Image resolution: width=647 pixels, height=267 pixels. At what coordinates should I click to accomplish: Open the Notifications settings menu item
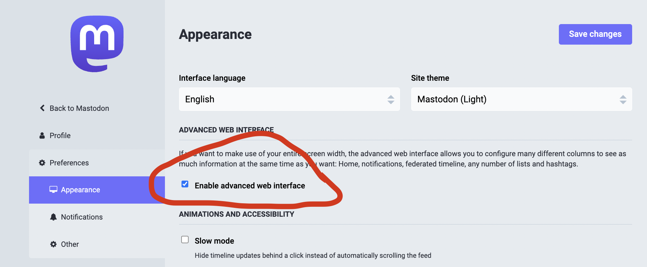click(82, 217)
